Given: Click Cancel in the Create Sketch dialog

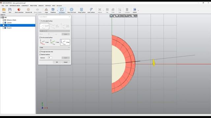Looking at the screenshot, I should [66, 62].
